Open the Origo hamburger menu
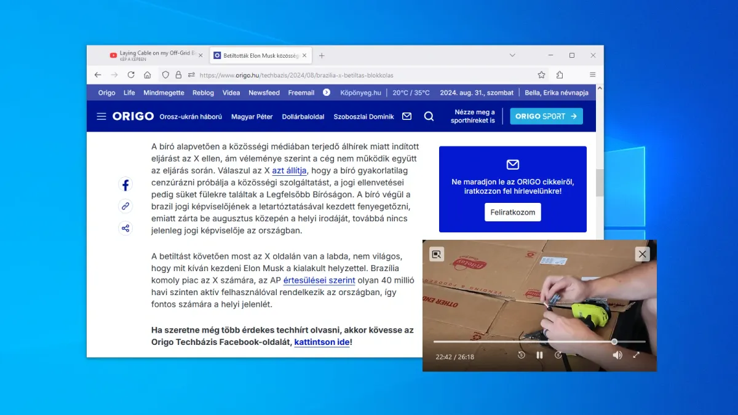This screenshot has height=415, width=738. tap(101, 116)
